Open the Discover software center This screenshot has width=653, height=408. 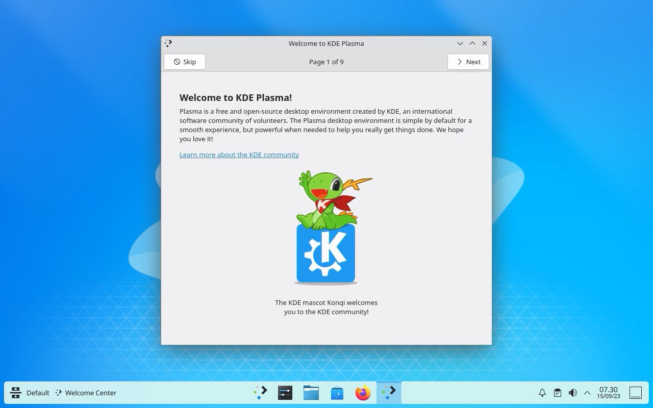click(337, 393)
